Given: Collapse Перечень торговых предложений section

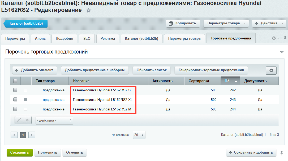Looking at the screenshot, I should 282,52.
